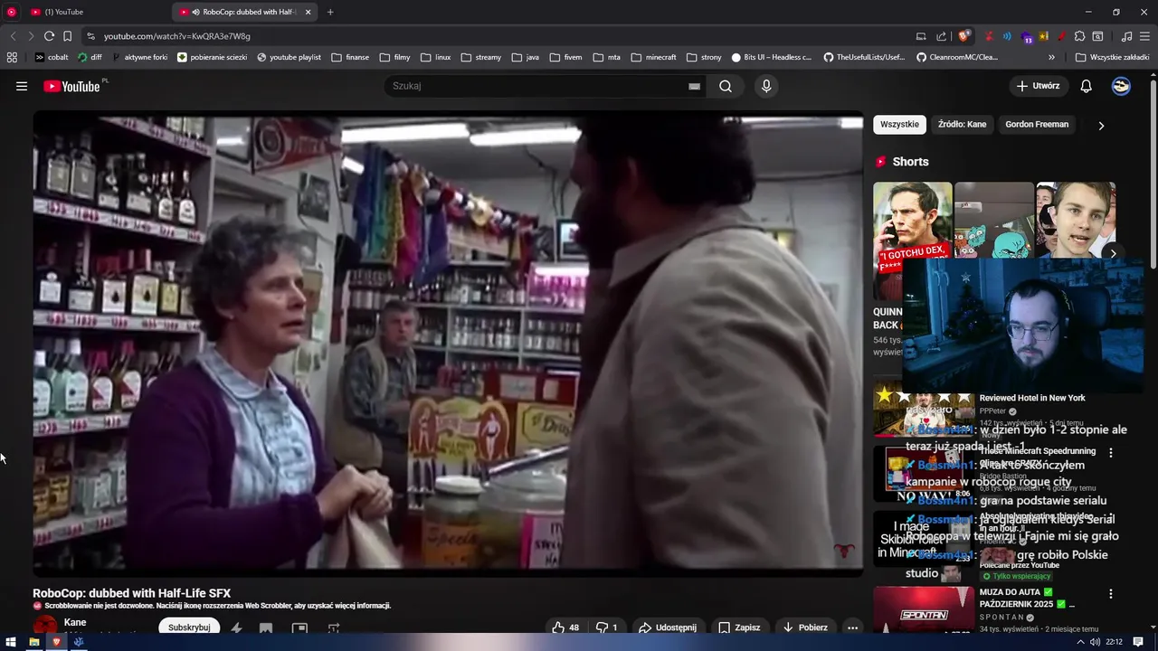Open the Kane channel name
Viewport: 1158px width, 651px height.
(x=75, y=622)
